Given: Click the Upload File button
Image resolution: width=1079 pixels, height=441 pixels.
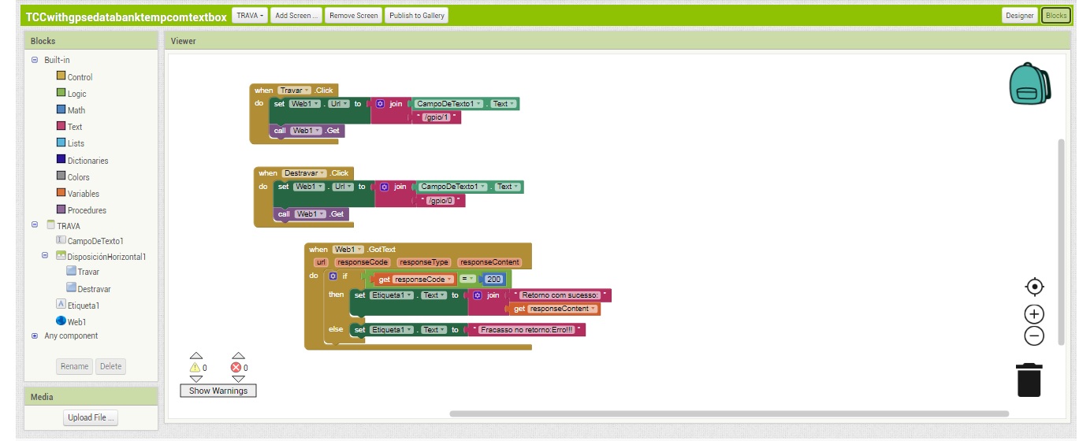Looking at the screenshot, I should (x=91, y=418).
